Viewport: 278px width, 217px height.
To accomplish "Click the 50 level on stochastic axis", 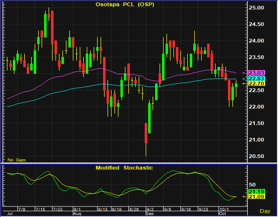I will click(x=252, y=185).
